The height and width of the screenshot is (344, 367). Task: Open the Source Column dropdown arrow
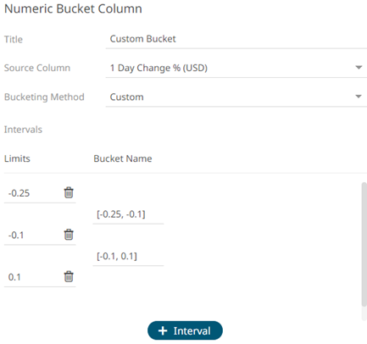coord(359,68)
